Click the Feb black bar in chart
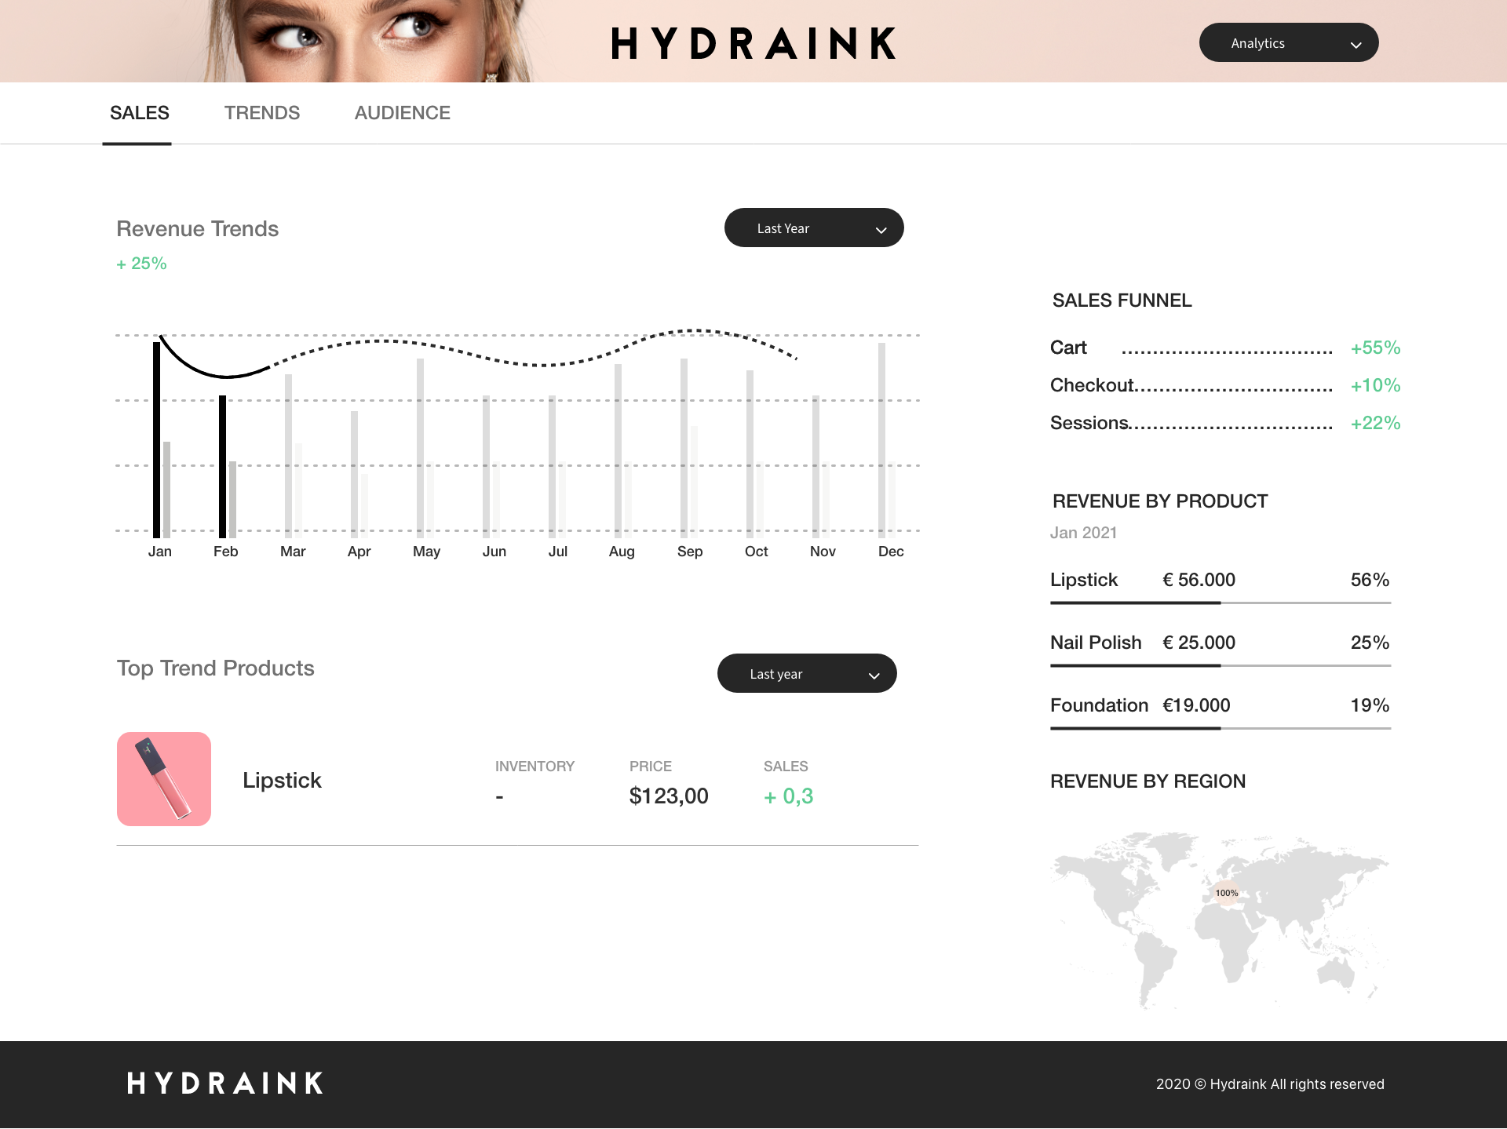The width and height of the screenshot is (1507, 1129). pos(222,467)
